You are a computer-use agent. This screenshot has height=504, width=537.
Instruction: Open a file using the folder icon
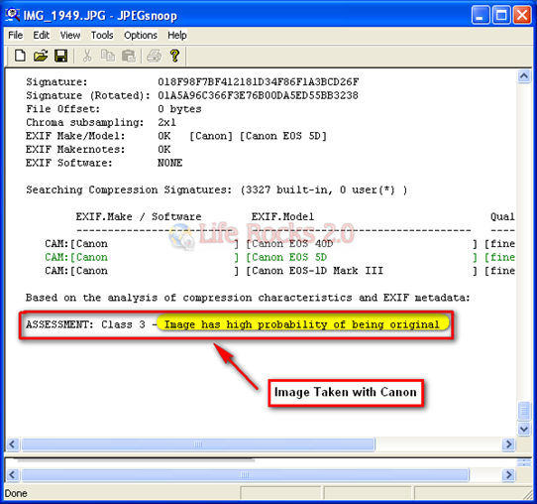pyautogui.click(x=41, y=56)
